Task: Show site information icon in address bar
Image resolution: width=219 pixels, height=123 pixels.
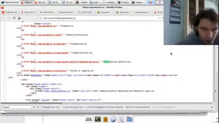Action: pyautogui.click(x=40, y=18)
